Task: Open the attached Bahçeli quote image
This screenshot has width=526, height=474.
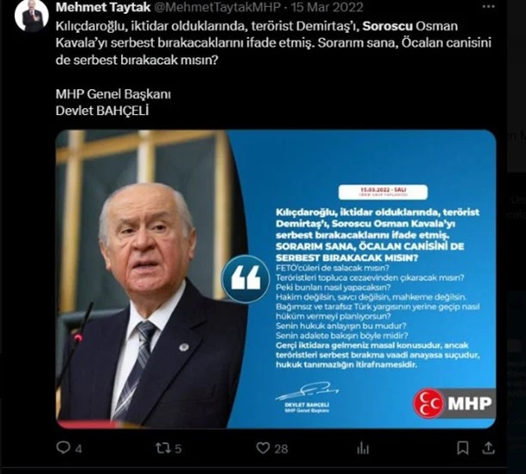Action: 276,279
